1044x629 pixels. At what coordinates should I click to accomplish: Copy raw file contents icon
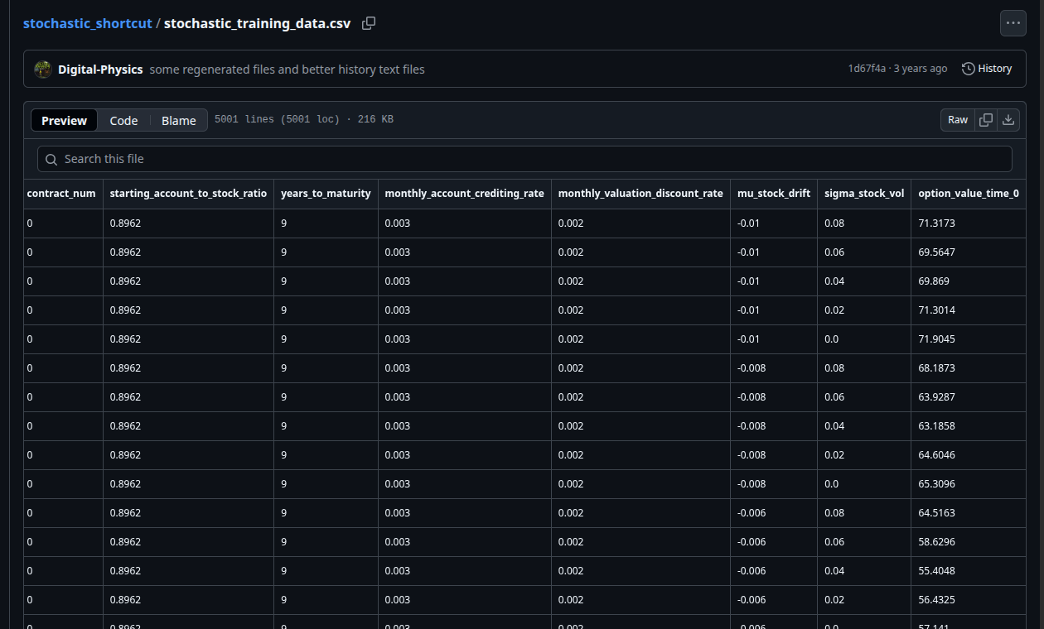986,120
